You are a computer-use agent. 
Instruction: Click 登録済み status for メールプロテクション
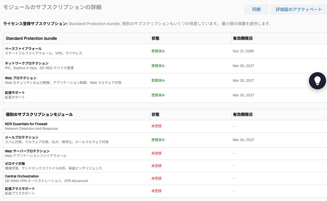158,140
